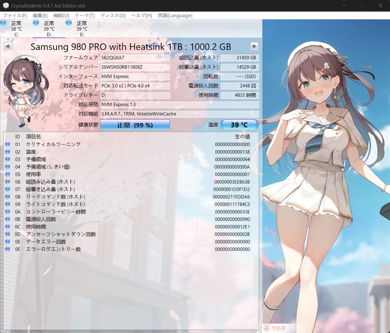Click total host reads value 31459 GB
This screenshot has height=333, width=390.
(239, 58)
